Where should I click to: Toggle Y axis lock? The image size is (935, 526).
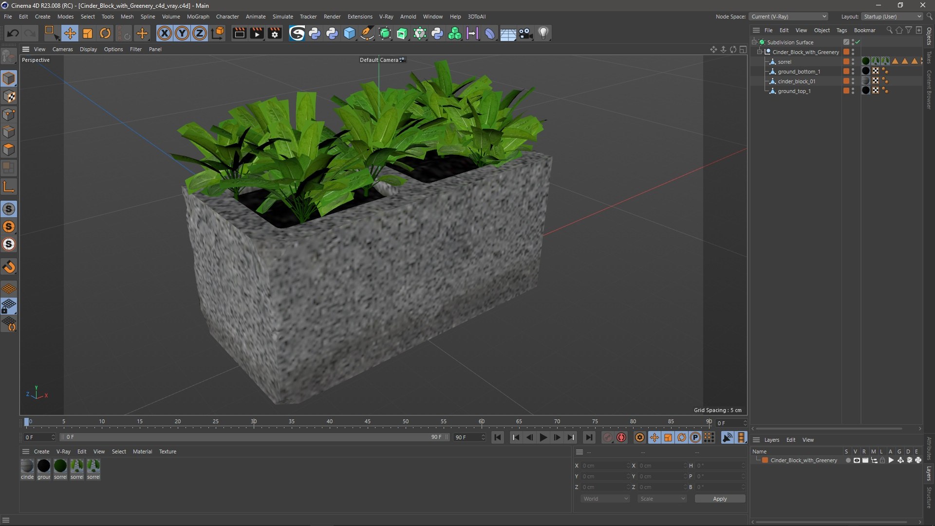pyautogui.click(x=182, y=33)
